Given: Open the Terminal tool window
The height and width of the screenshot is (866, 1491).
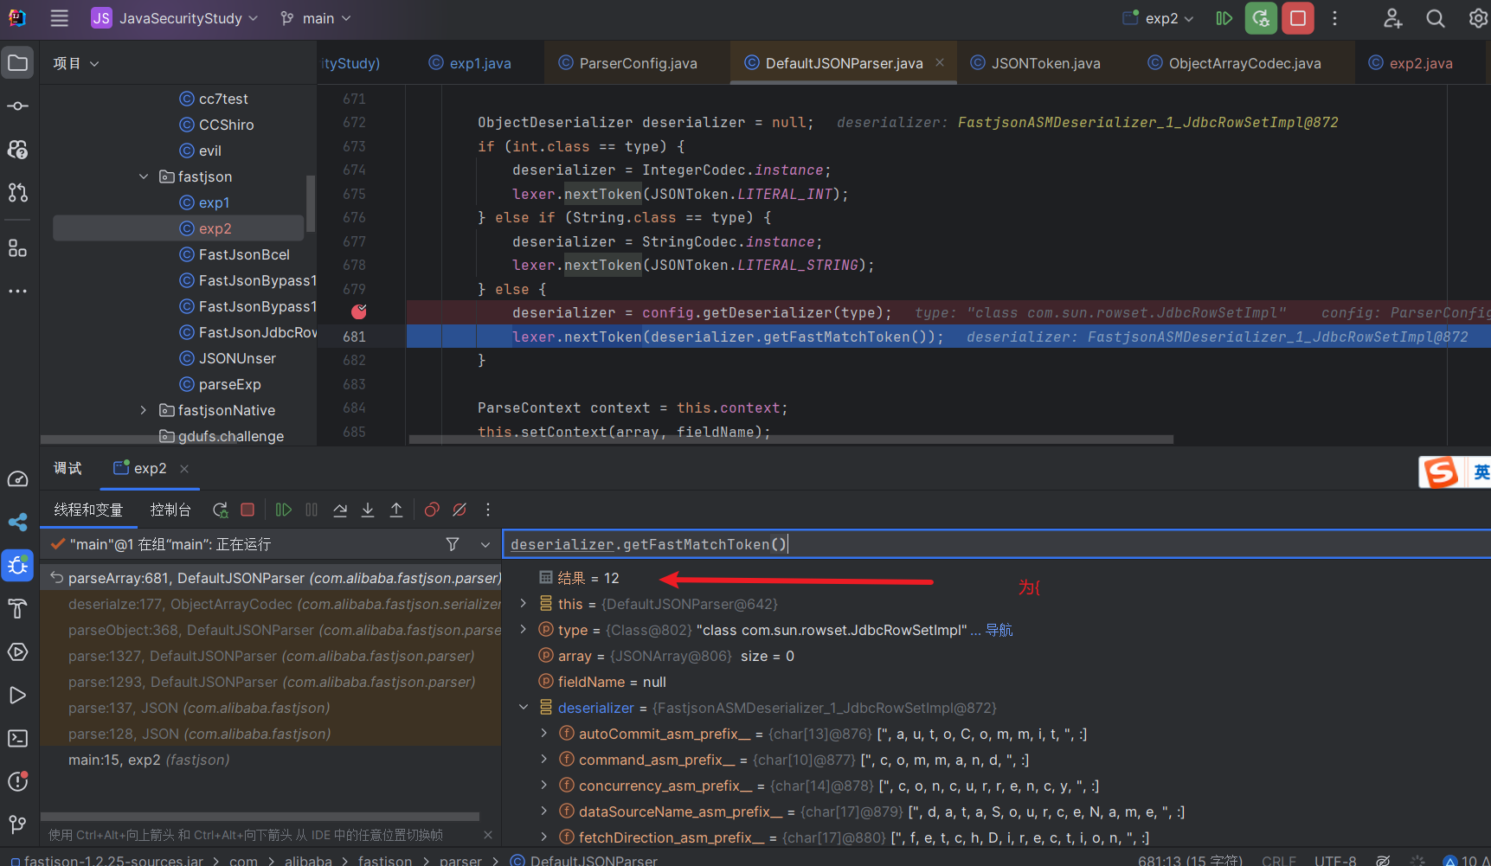Looking at the screenshot, I should pos(17,739).
